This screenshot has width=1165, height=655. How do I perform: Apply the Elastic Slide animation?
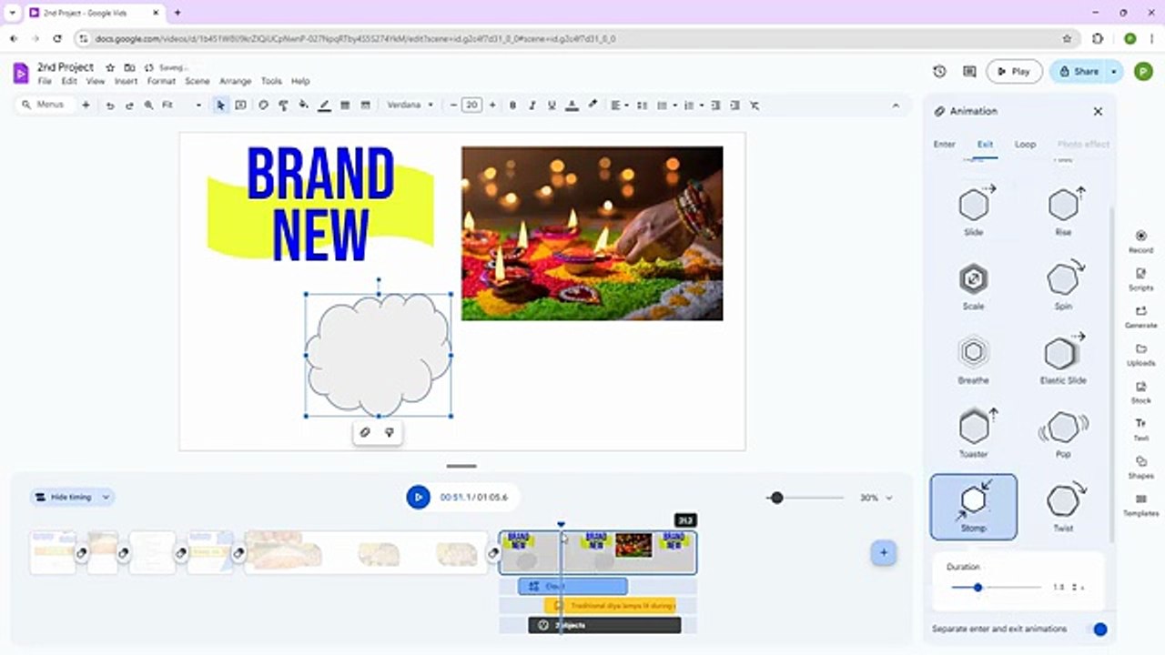coord(1063,358)
